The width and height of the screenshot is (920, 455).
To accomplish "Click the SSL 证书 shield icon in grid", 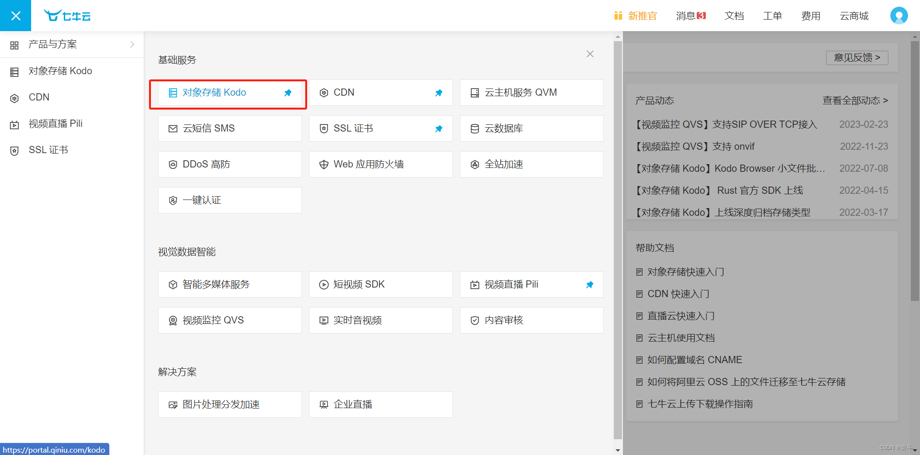I will (324, 129).
